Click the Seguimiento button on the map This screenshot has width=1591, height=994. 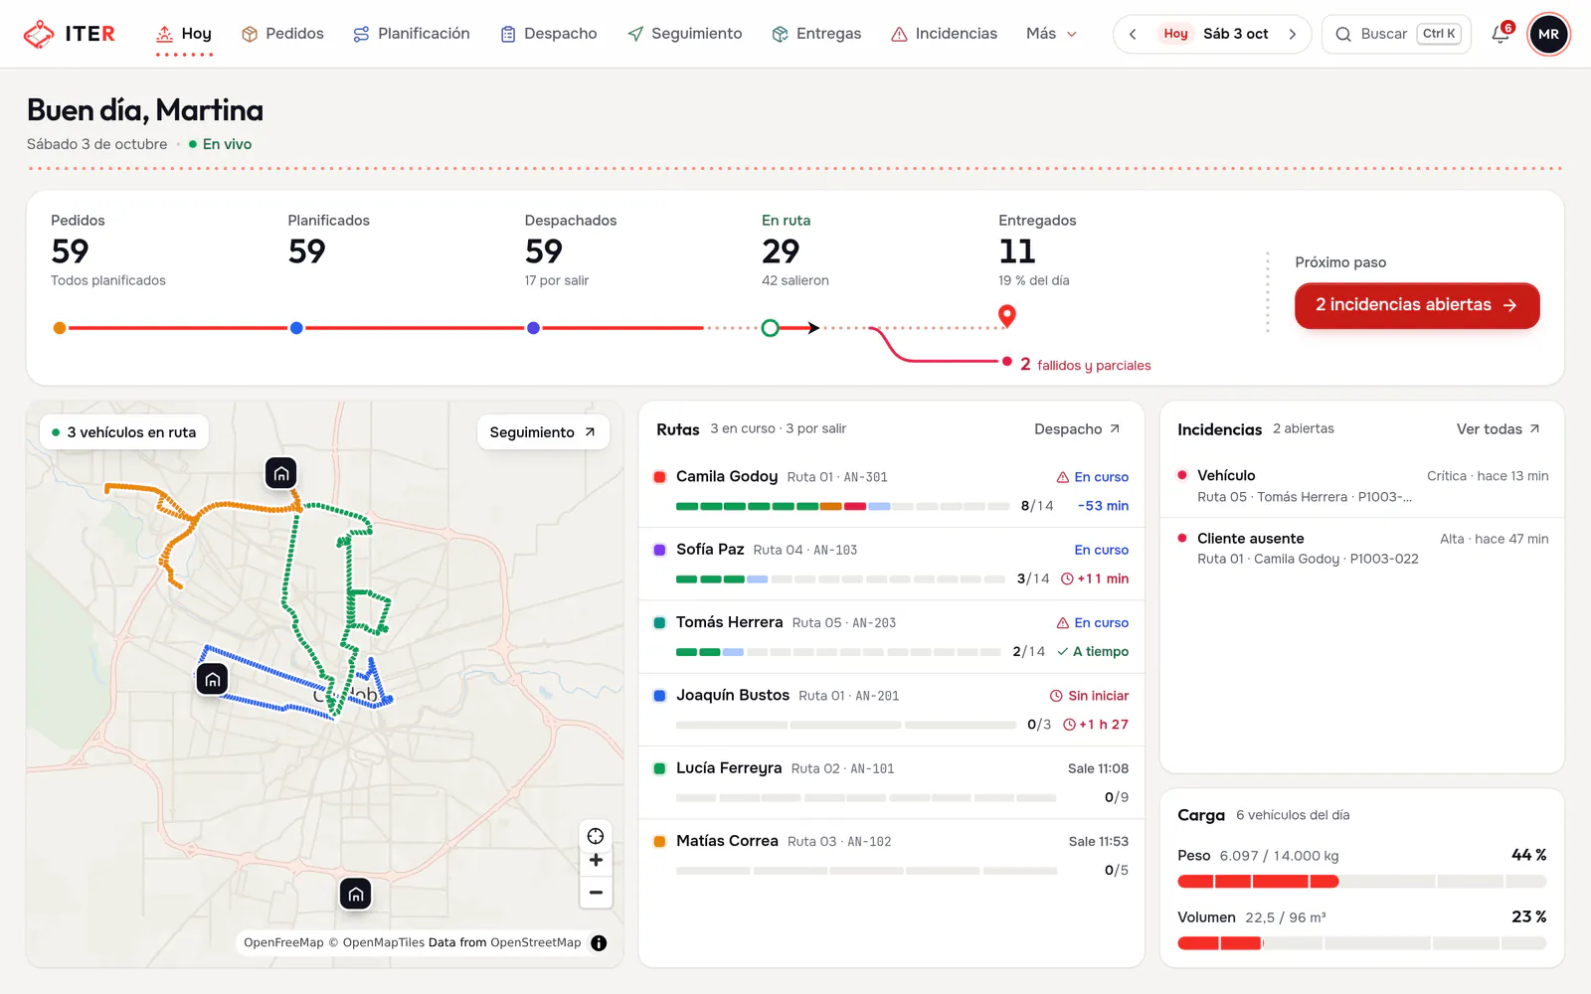(543, 432)
